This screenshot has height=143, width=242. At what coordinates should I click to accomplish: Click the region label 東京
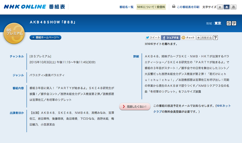218,23
